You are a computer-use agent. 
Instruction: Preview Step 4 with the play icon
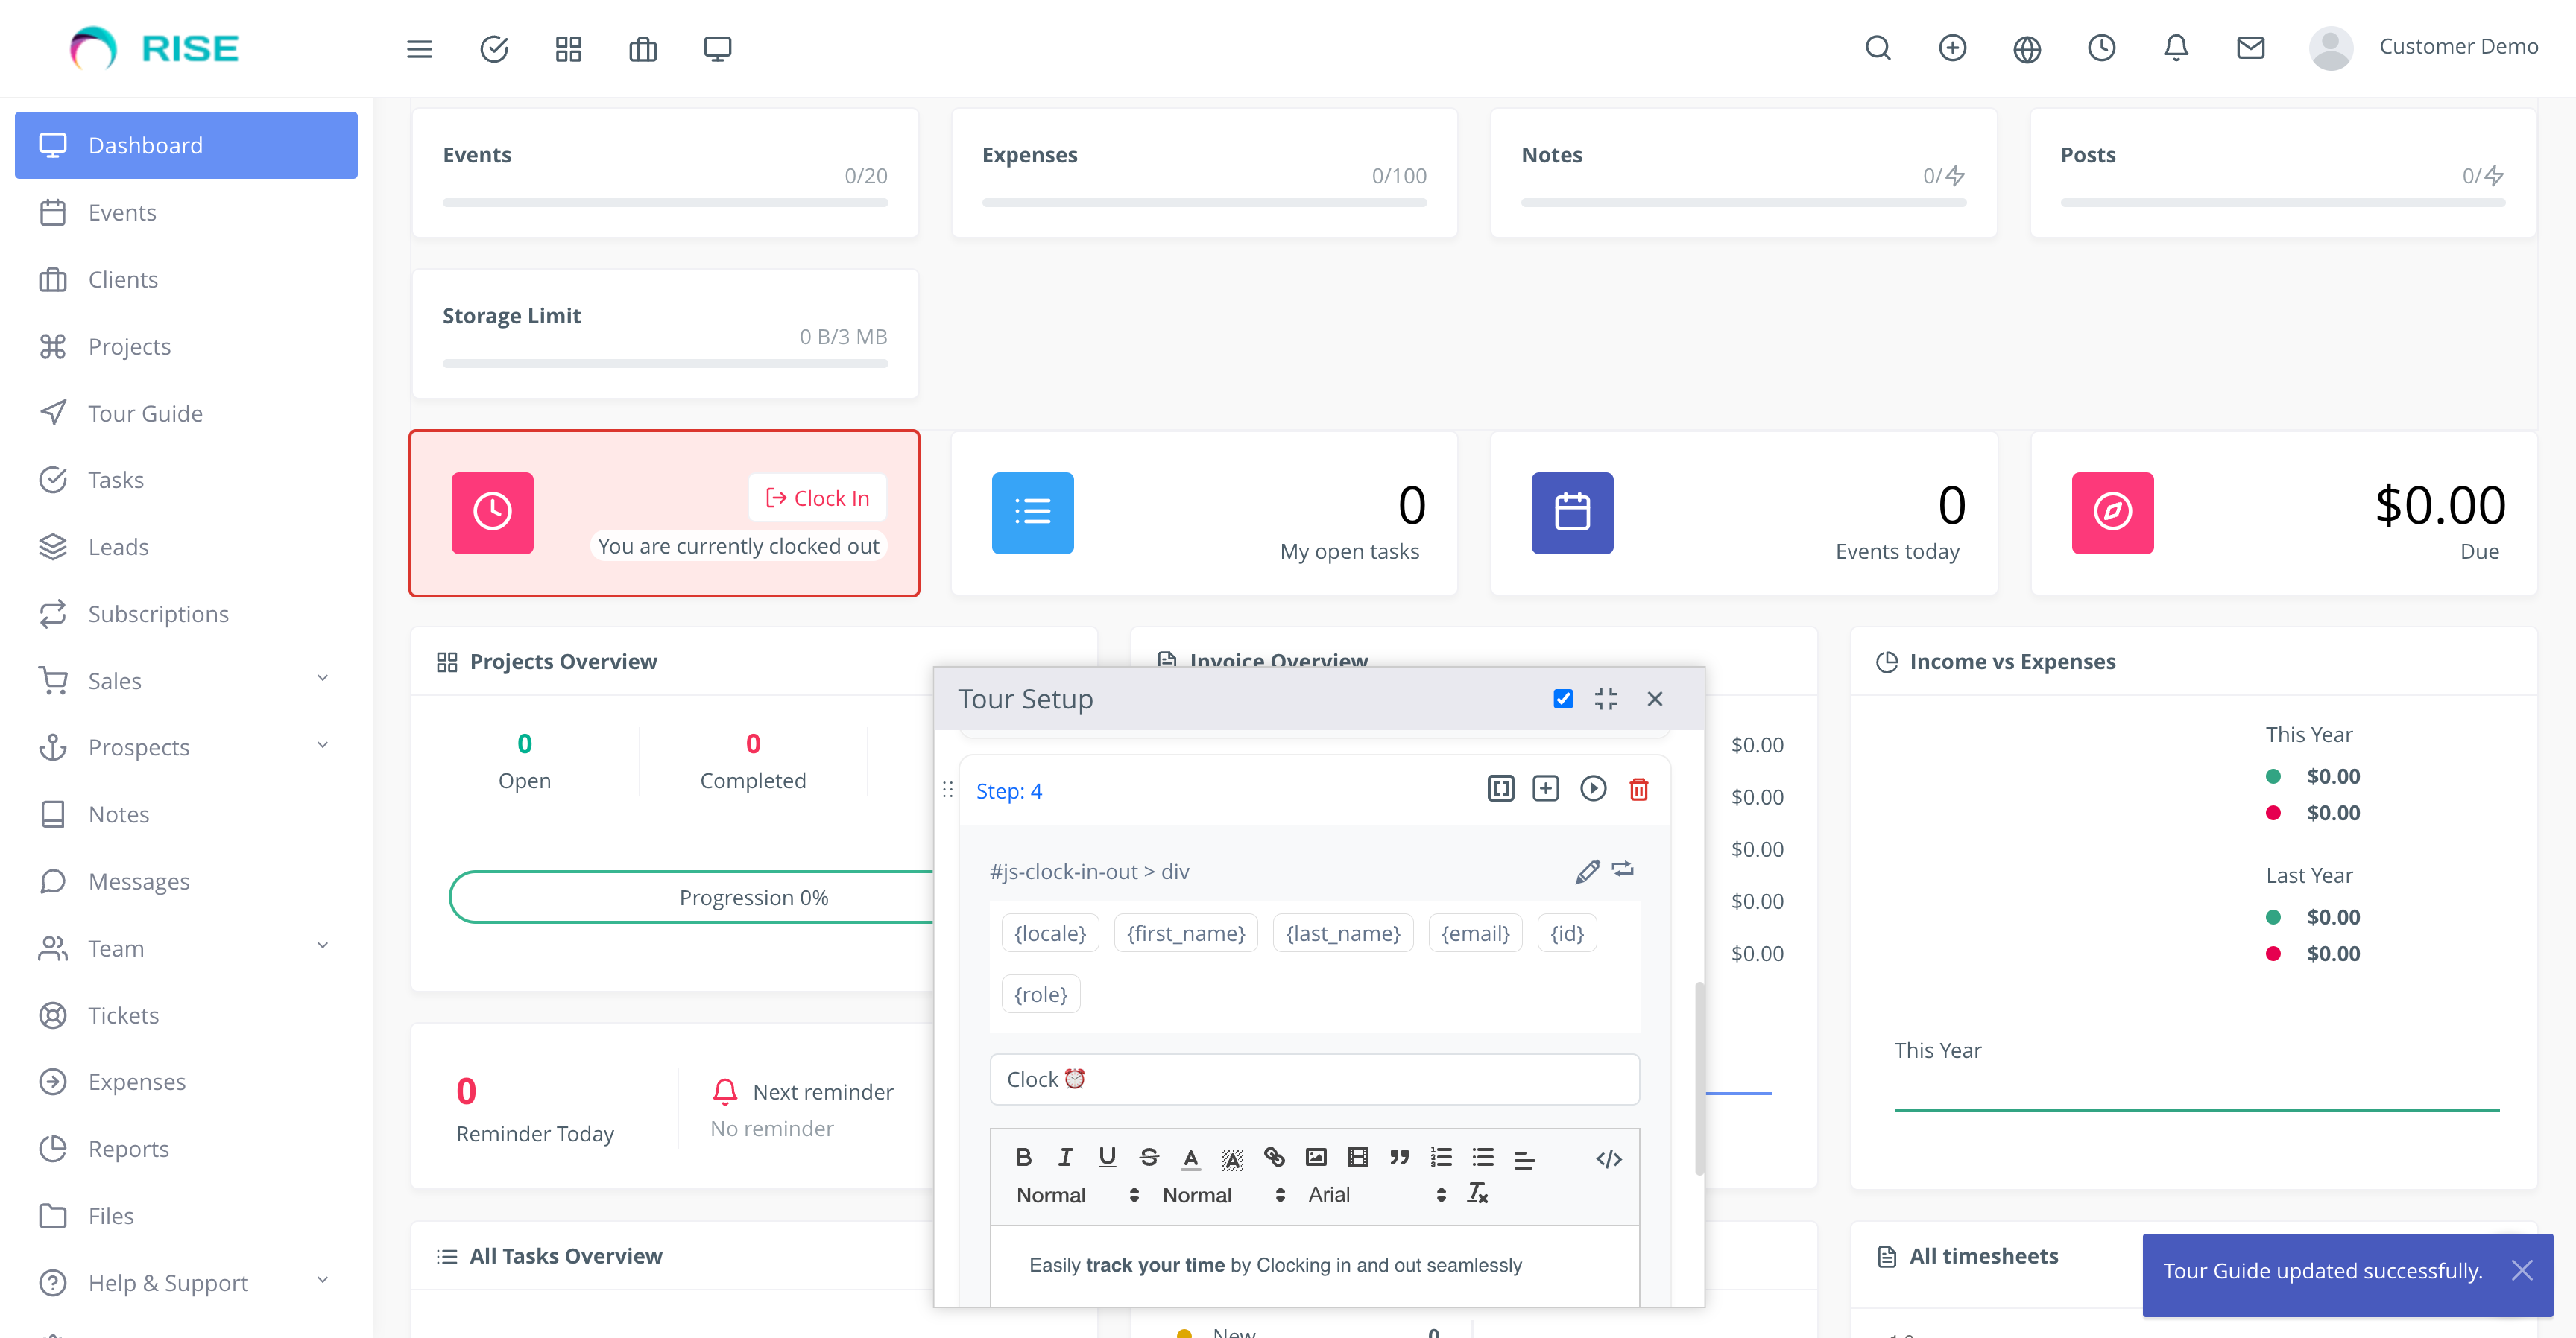[1593, 788]
